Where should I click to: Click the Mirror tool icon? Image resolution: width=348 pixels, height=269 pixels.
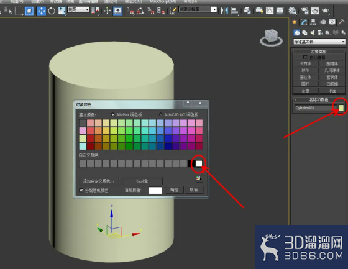point(224,11)
